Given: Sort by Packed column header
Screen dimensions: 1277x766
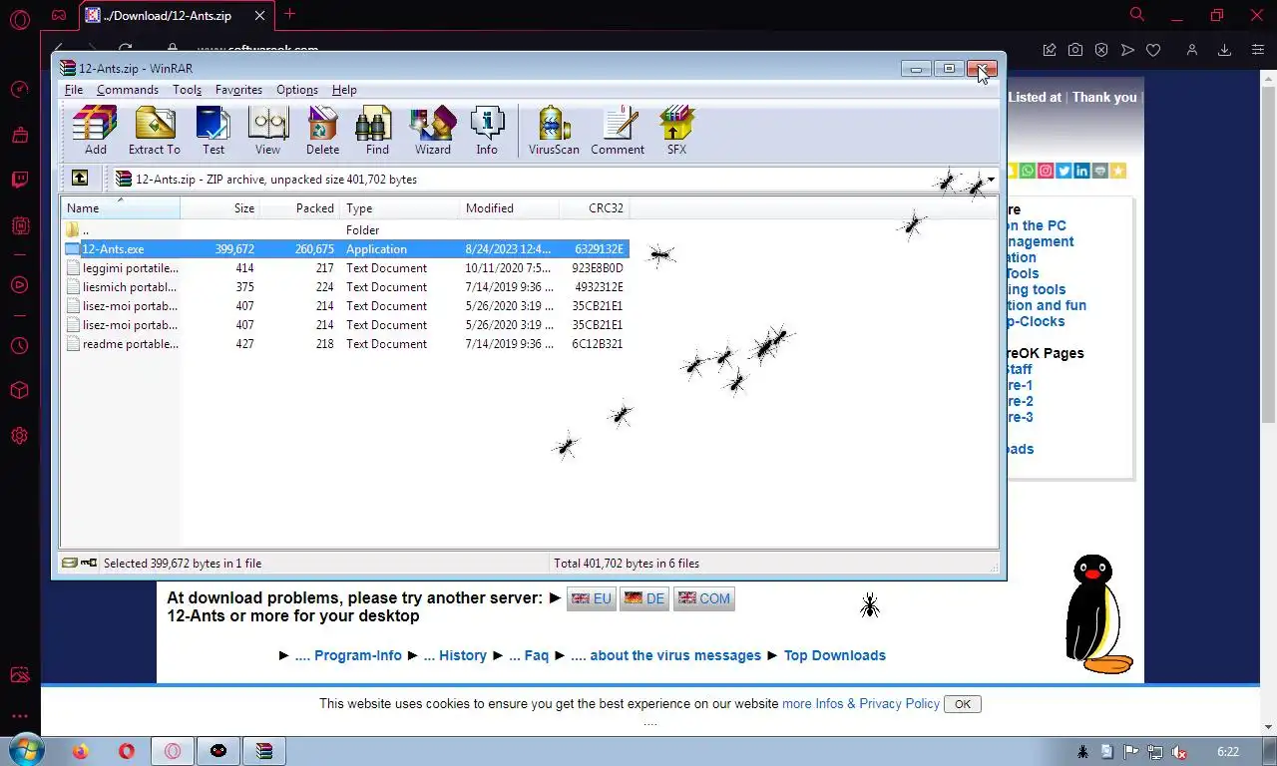Looking at the screenshot, I should [x=299, y=208].
